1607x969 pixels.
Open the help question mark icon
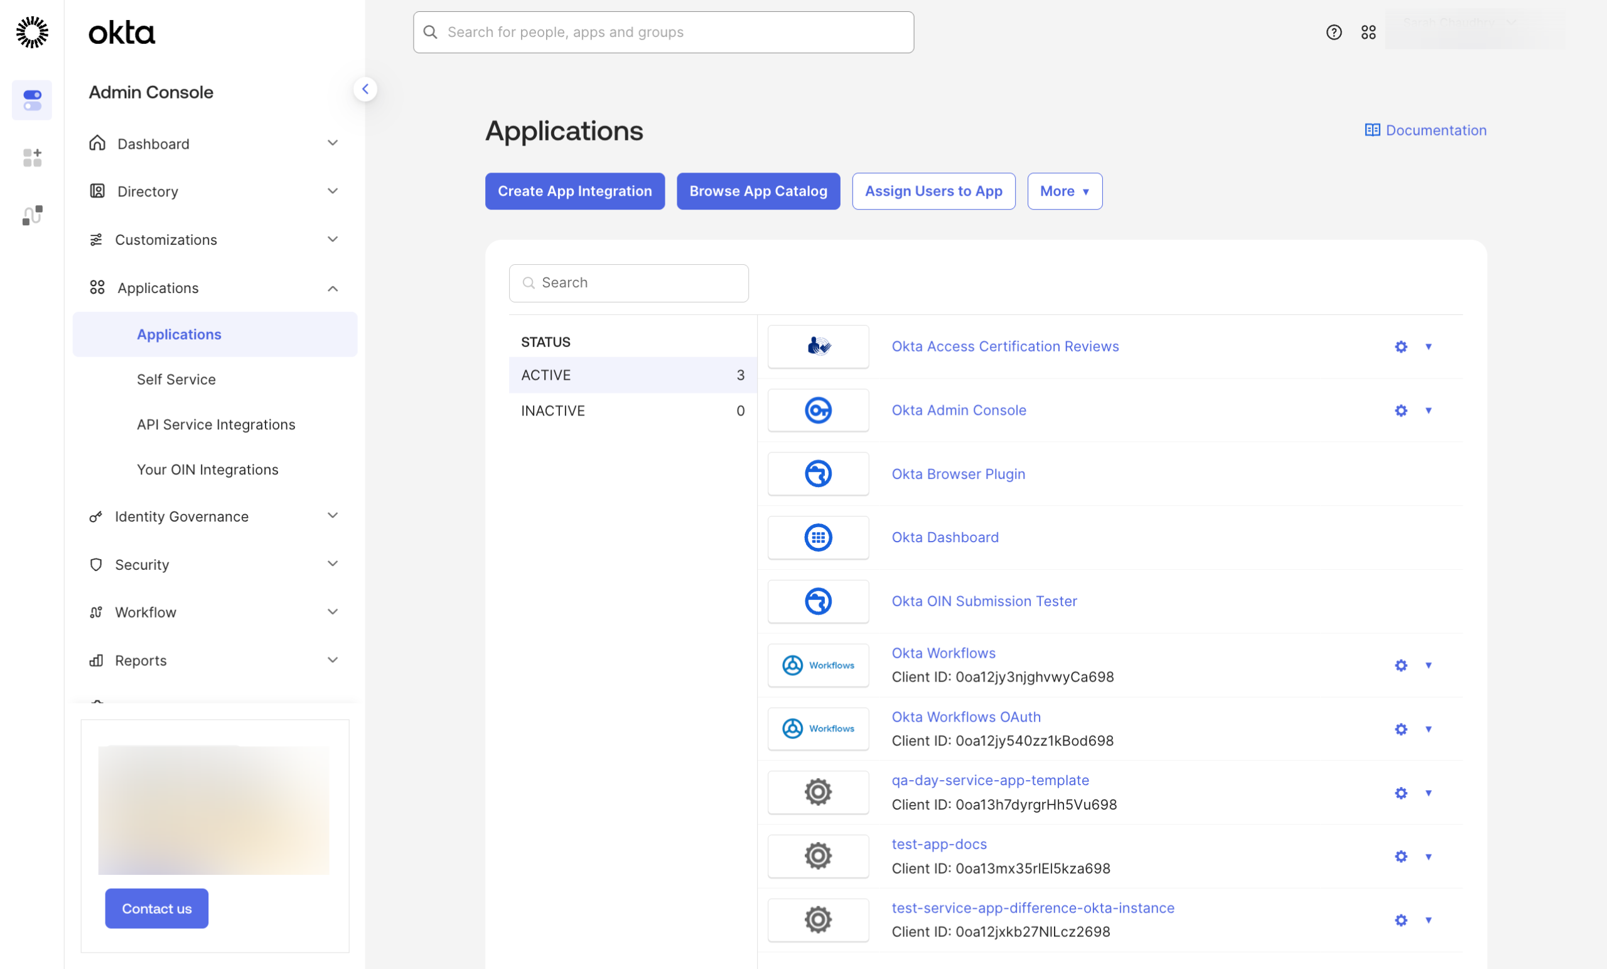[1334, 32]
